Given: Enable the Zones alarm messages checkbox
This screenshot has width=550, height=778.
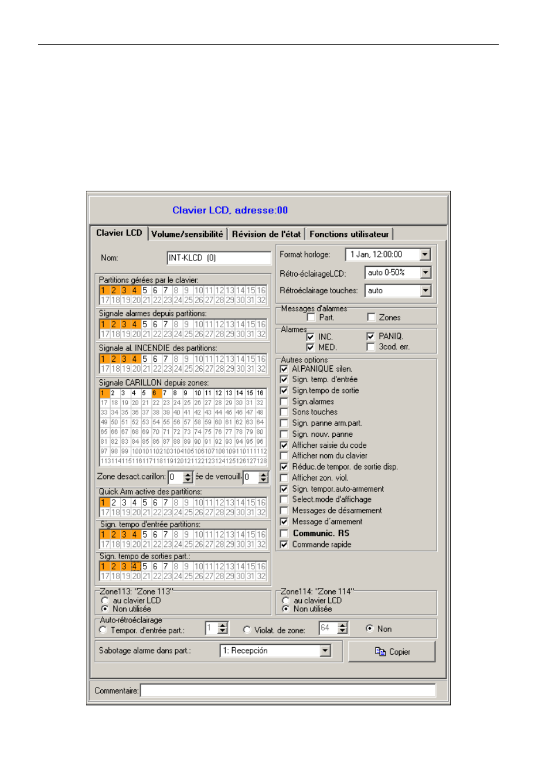Looking at the screenshot, I should point(371,318).
